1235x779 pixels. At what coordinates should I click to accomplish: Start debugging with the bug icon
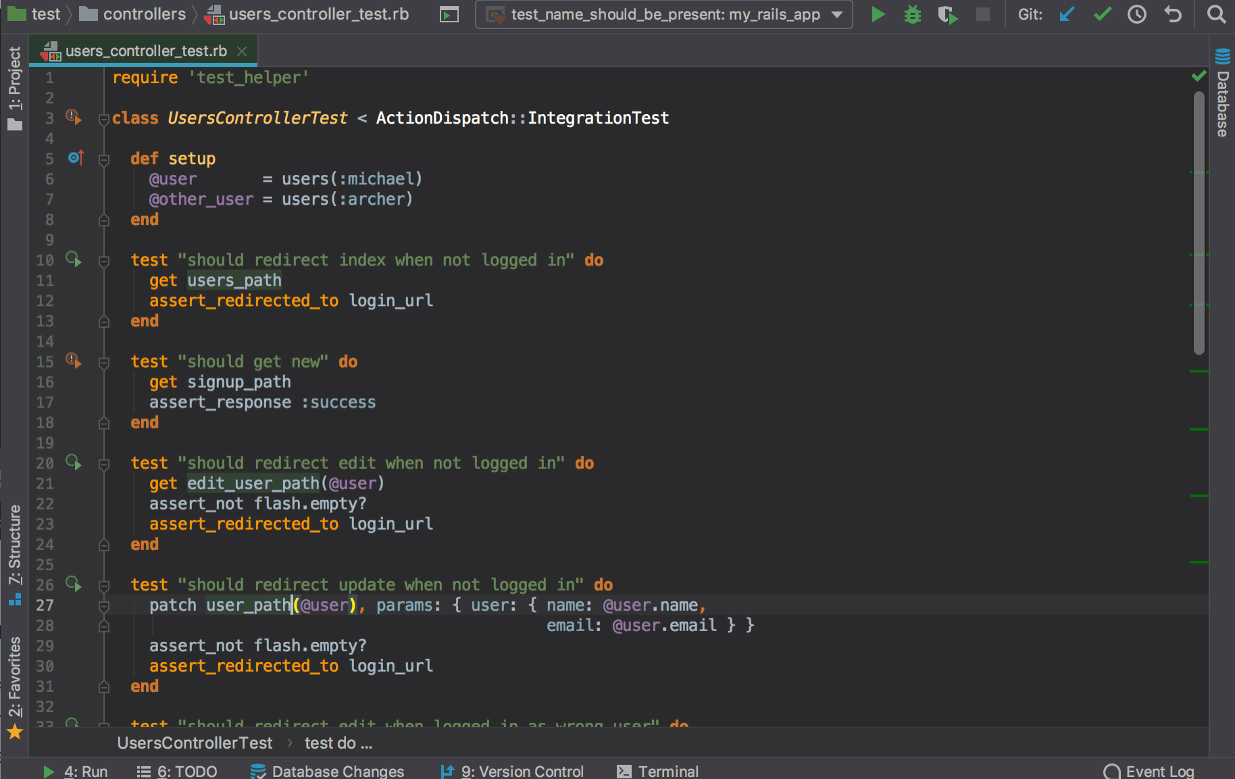pyautogui.click(x=912, y=14)
